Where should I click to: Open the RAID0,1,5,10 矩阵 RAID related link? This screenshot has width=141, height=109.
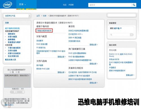(x=121, y=55)
